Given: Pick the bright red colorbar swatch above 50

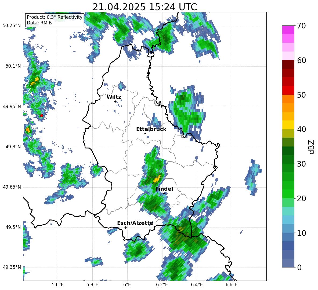Looking at the screenshot, I should tap(288, 90).
